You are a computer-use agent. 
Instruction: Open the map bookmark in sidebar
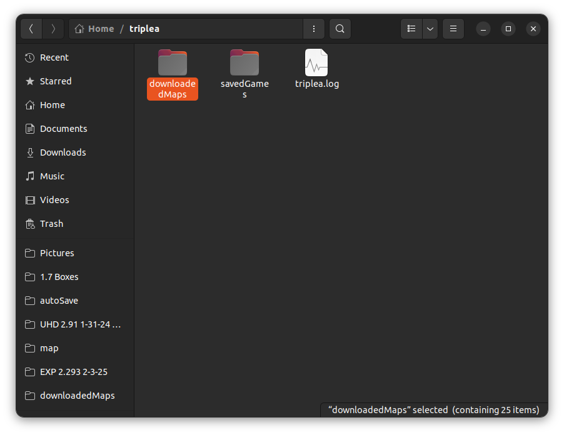[x=75, y=348]
